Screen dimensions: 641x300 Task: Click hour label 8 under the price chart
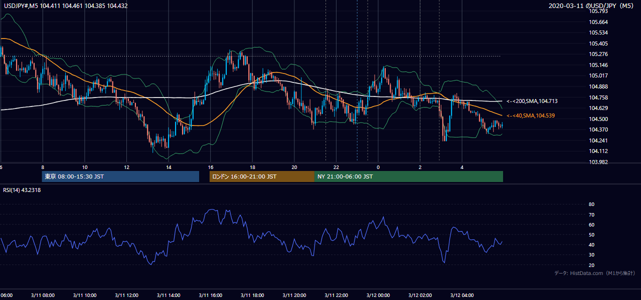pos(43,167)
